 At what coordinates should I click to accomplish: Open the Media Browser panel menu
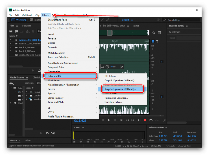[x=27, y=77]
